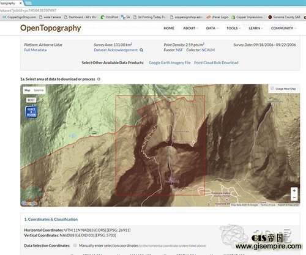Click the Google logo on the map
This screenshot has height=255, width=306.
coord(29,203)
